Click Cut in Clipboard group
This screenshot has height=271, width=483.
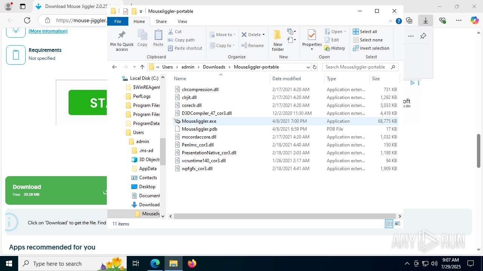tap(175, 32)
